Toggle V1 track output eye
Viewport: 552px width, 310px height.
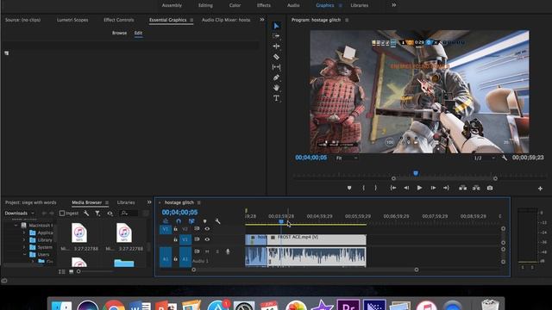click(x=207, y=239)
